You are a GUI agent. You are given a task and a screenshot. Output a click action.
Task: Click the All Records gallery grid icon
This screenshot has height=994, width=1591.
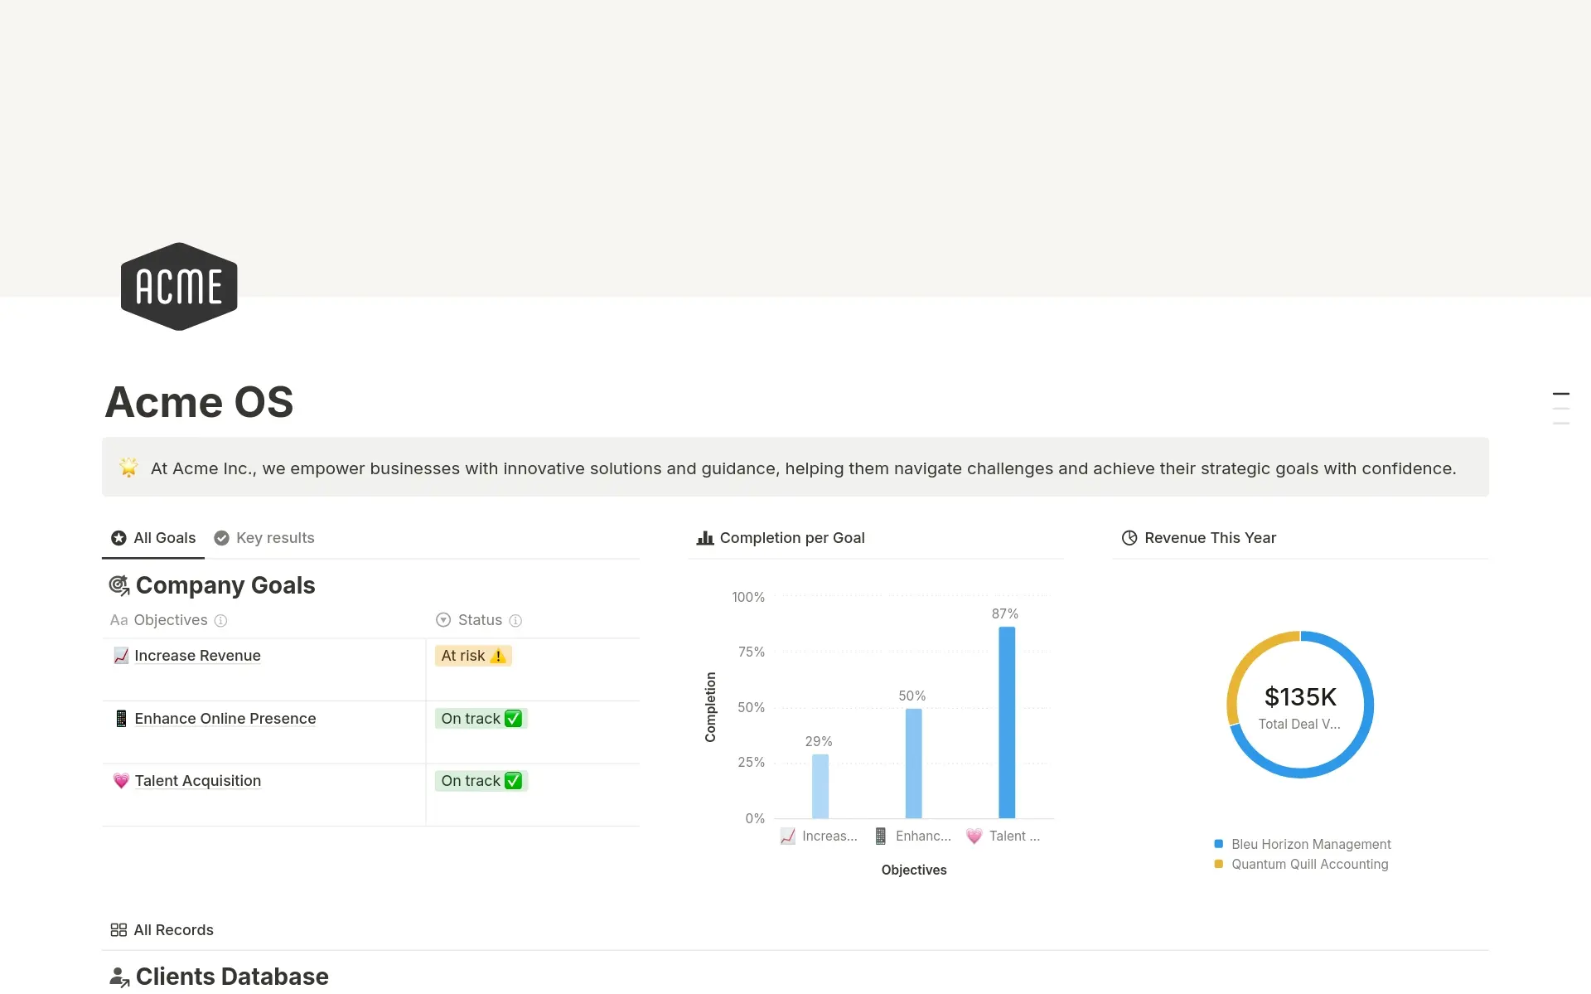(x=118, y=930)
